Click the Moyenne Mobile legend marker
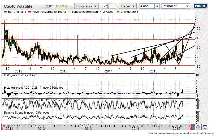The width and height of the screenshot is (216, 138). 29,12
